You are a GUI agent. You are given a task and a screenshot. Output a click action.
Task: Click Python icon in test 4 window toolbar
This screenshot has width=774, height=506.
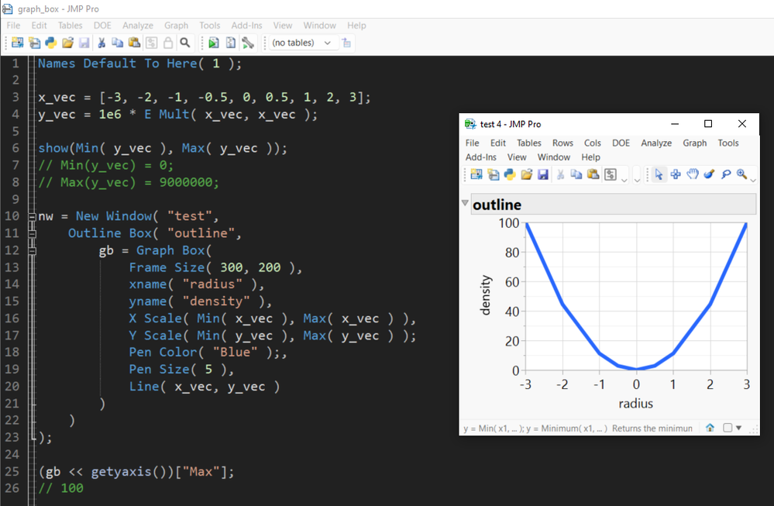click(x=510, y=174)
